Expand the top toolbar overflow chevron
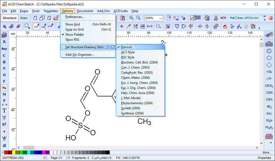The image size is (275, 161). click(265, 17)
